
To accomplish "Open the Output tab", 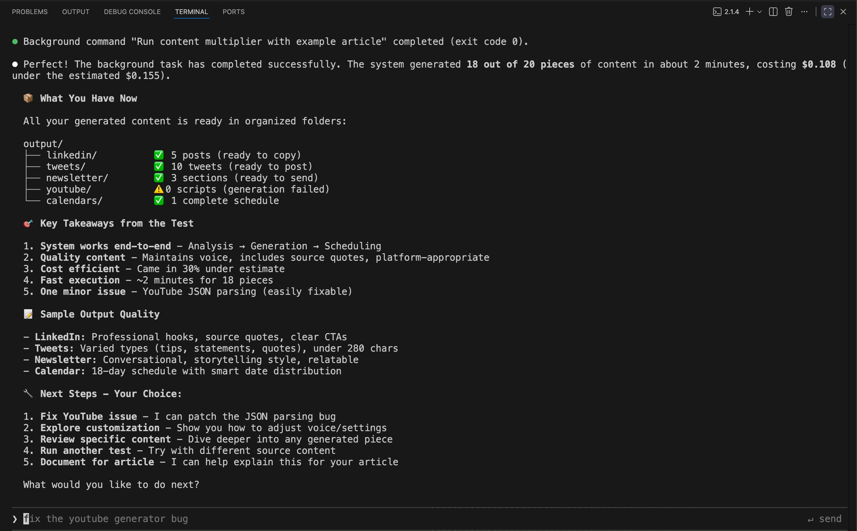I will click(x=76, y=12).
